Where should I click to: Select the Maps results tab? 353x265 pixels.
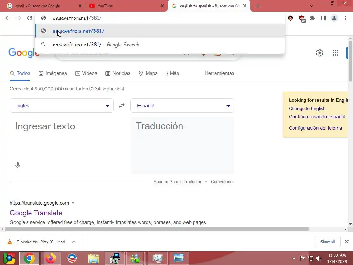148,73
